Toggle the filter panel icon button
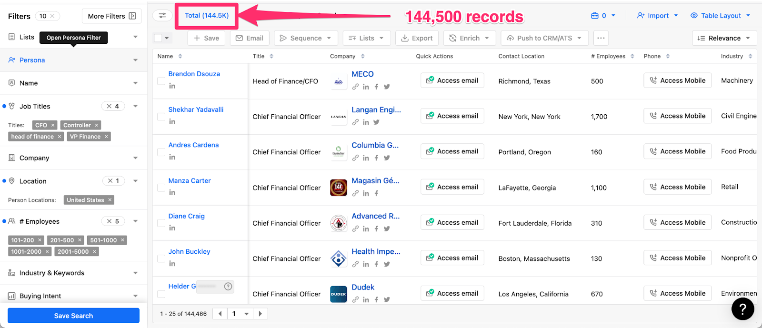Image resolution: width=762 pixels, height=328 pixels. [x=162, y=15]
